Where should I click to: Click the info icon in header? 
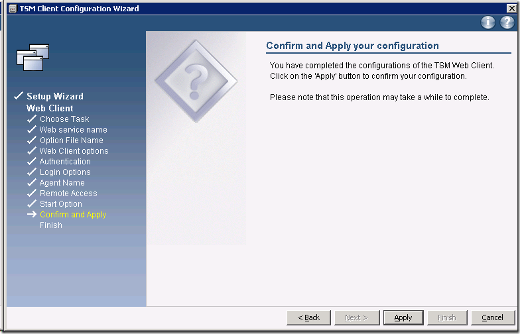[488, 23]
